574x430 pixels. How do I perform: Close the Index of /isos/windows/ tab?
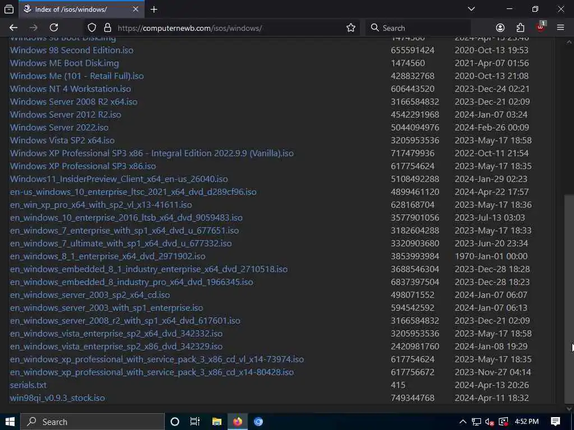pyautogui.click(x=136, y=9)
